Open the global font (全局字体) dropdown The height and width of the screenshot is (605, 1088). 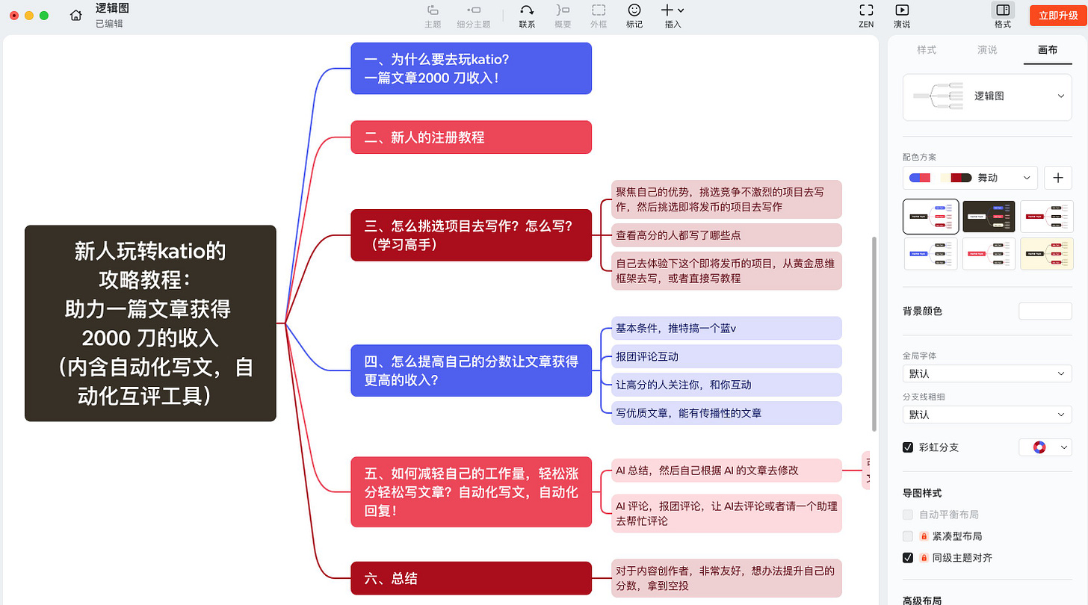(988, 373)
